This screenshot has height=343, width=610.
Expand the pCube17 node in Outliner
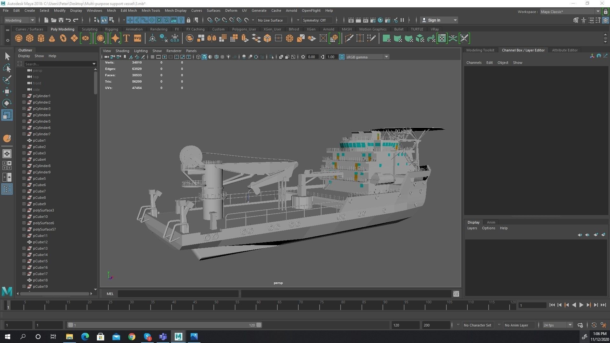click(x=24, y=273)
